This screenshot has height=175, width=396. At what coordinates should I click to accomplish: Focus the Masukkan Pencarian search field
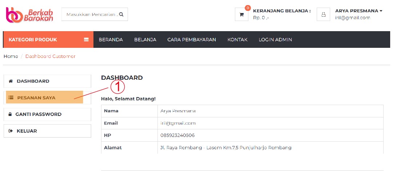coord(91,14)
